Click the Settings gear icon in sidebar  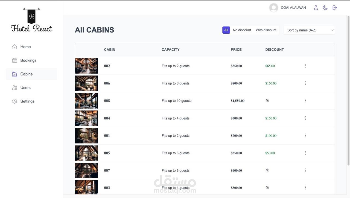click(x=14, y=101)
